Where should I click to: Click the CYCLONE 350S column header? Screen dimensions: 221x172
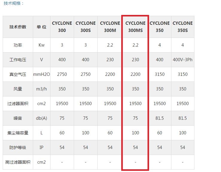pos(183,27)
